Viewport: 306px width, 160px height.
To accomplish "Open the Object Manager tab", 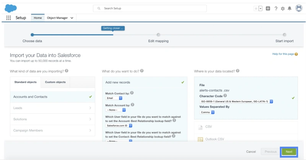I will (57, 18).
